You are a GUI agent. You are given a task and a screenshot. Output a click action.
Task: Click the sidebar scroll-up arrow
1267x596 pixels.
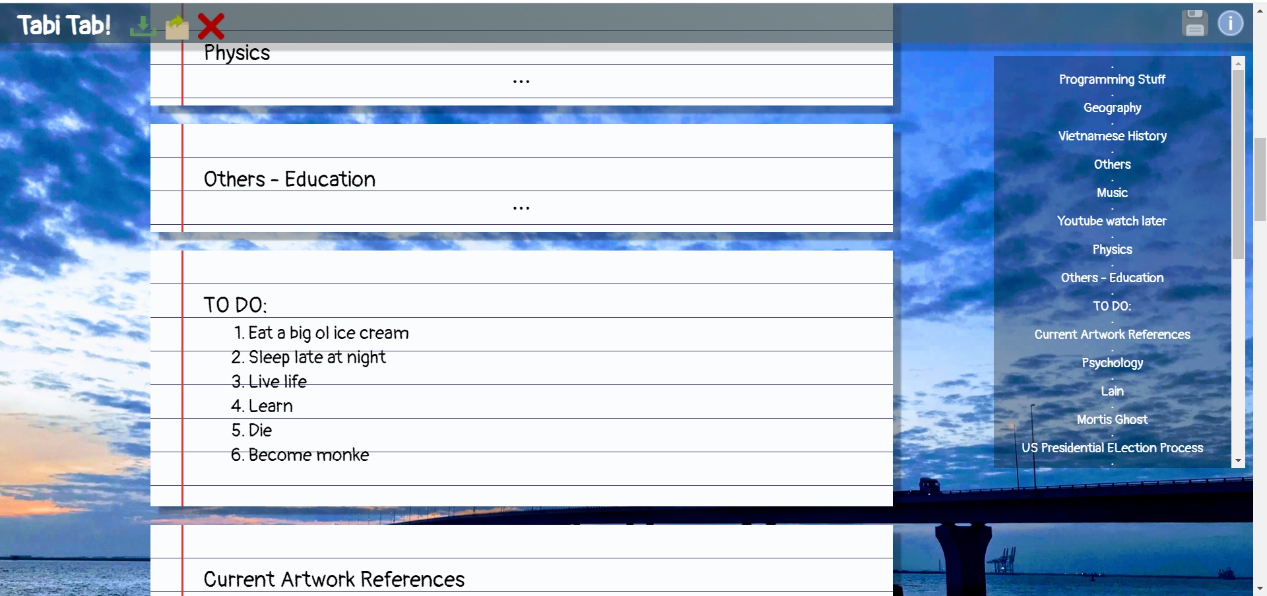1239,63
